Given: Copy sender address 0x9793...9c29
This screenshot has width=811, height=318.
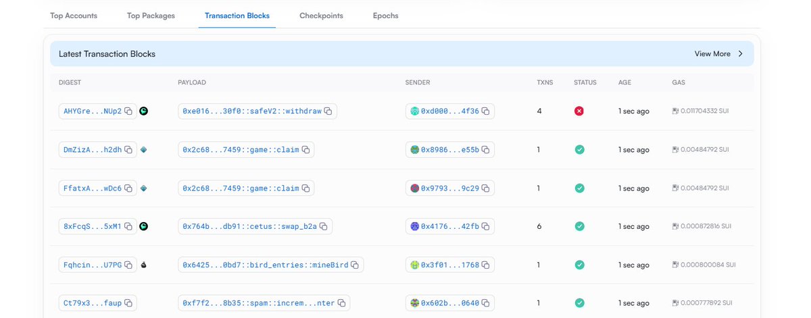Looking at the screenshot, I should pos(485,188).
